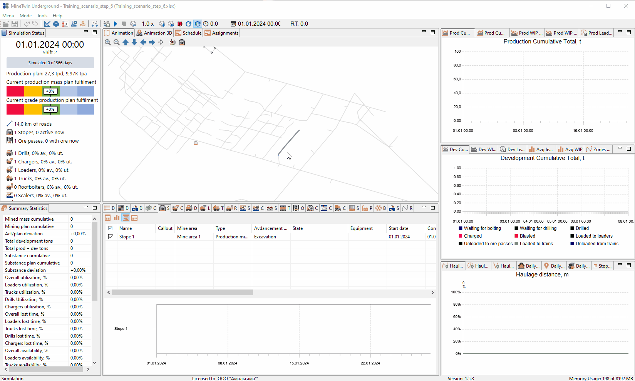This screenshot has width=635, height=381.
Task: Click the stopes table horizontal scrollbar thumb
Action: [183, 293]
